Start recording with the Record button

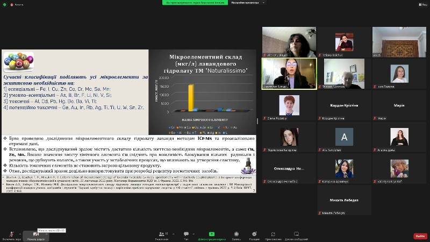236,236
